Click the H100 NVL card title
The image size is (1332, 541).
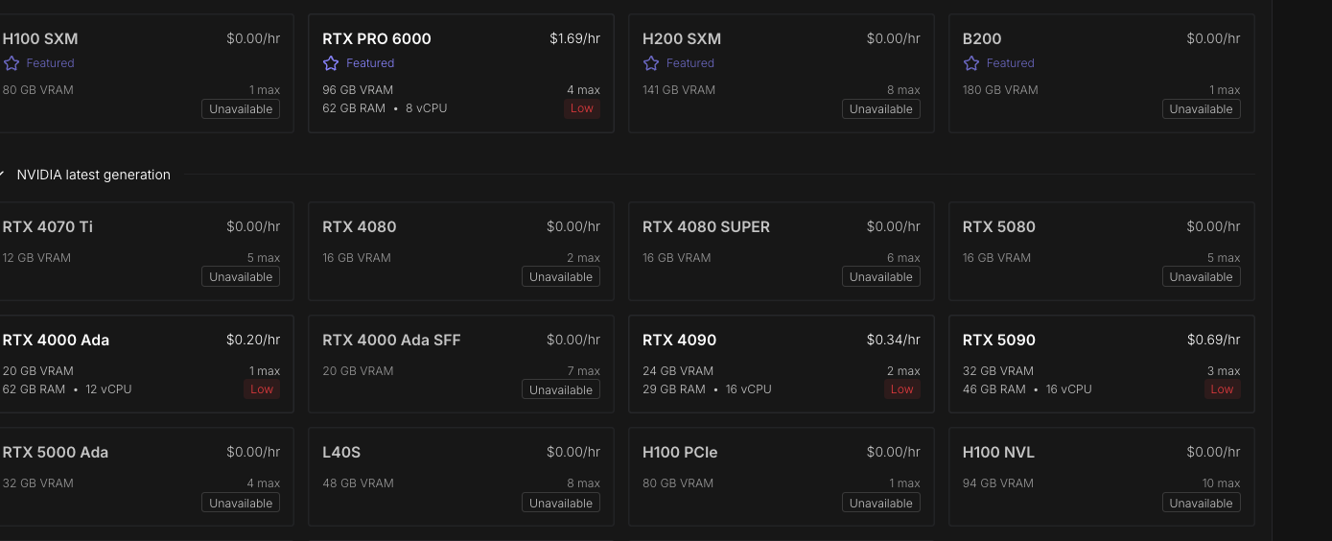[x=999, y=453]
